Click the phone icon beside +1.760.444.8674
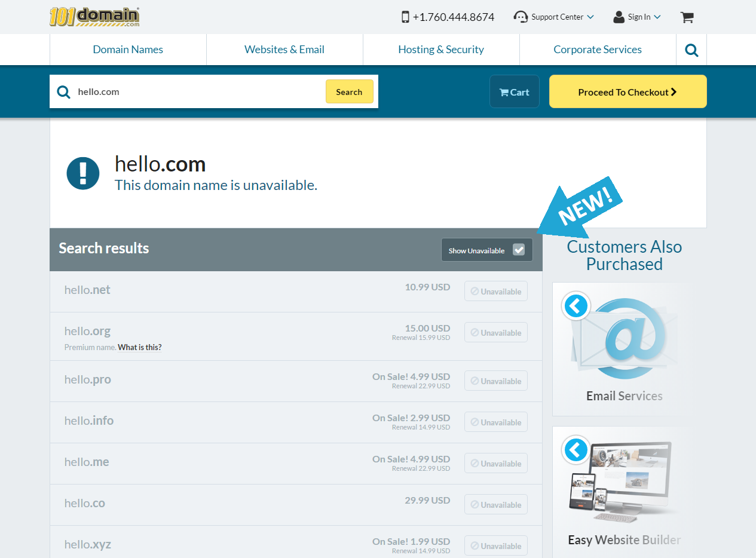Image resolution: width=756 pixels, height=558 pixels. 405,17
